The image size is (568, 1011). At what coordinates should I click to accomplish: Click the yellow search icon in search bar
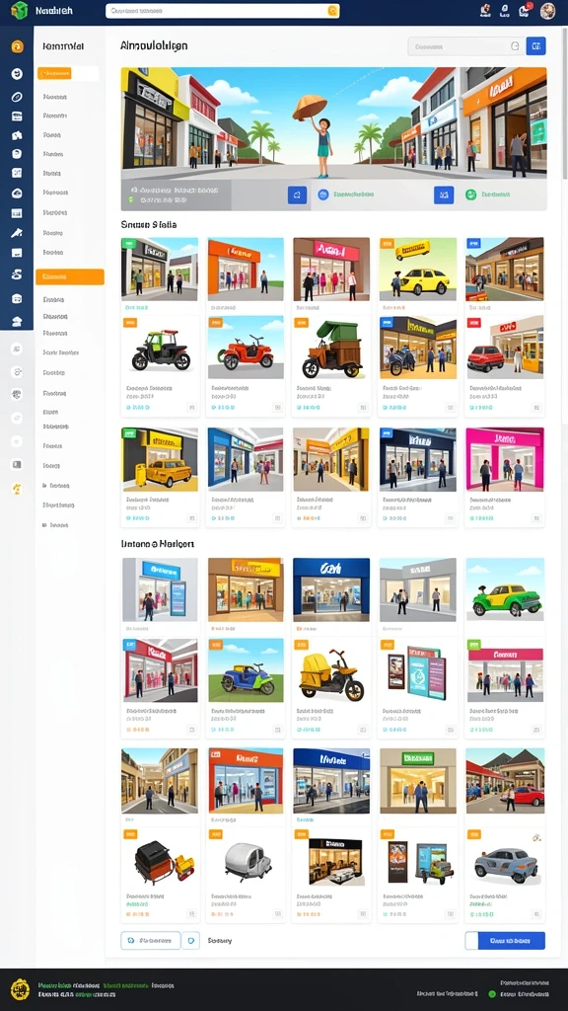[x=332, y=11]
